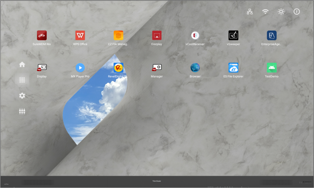Launch the vSweeper cleaner app

[x=233, y=36]
